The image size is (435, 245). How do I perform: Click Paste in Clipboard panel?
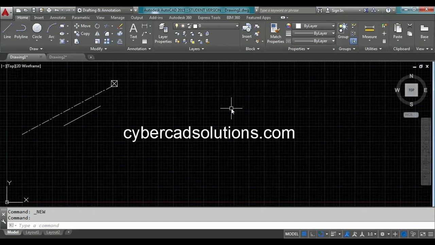click(x=398, y=31)
